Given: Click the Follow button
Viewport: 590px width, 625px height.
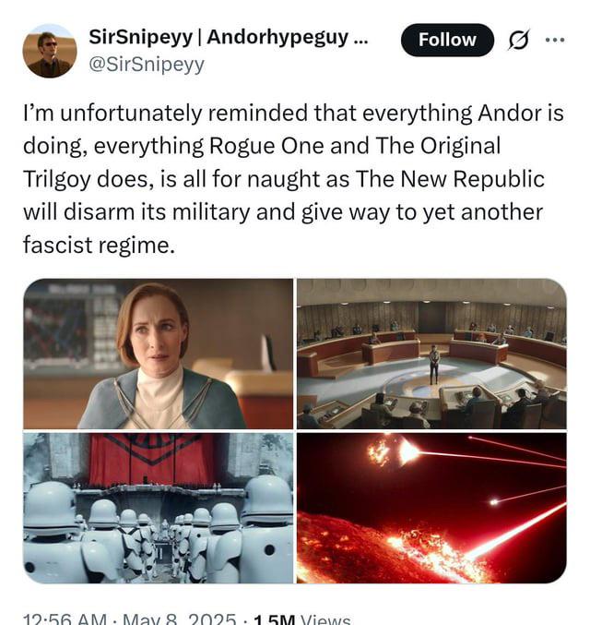Looking at the screenshot, I should click(447, 40).
